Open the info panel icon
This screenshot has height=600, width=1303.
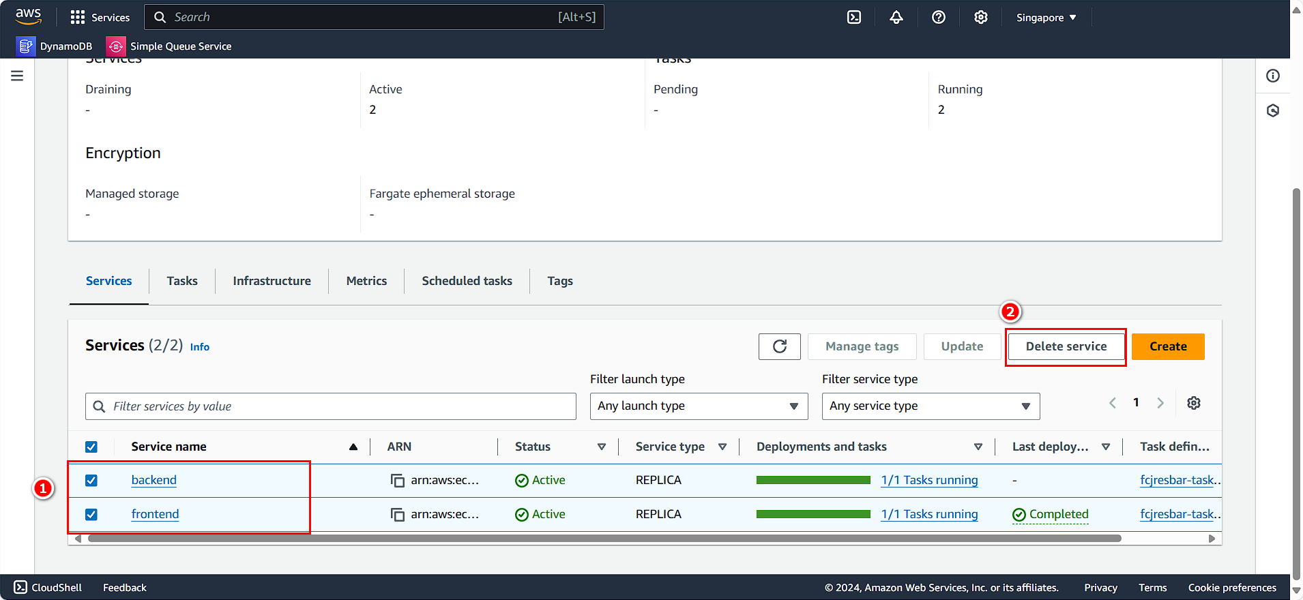tap(1273, 76)
